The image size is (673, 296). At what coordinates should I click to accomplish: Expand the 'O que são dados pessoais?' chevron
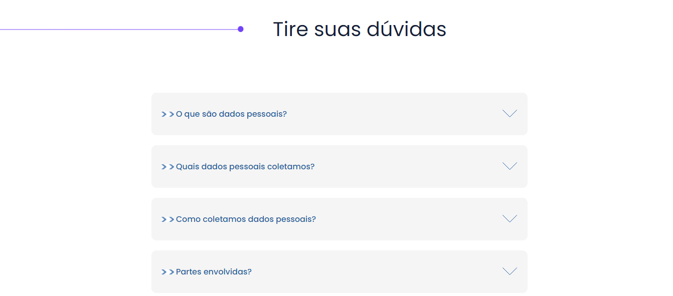[x=510, y=114]
